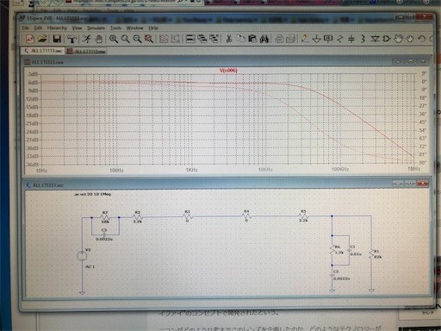Select the Diode placement tool
This screenshot has width=441, height=331.
click(375, 39)
